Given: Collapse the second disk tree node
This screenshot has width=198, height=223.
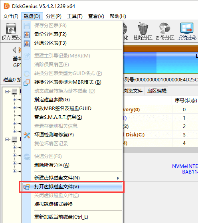Looking at the screenshot, I should click(7, 139).
